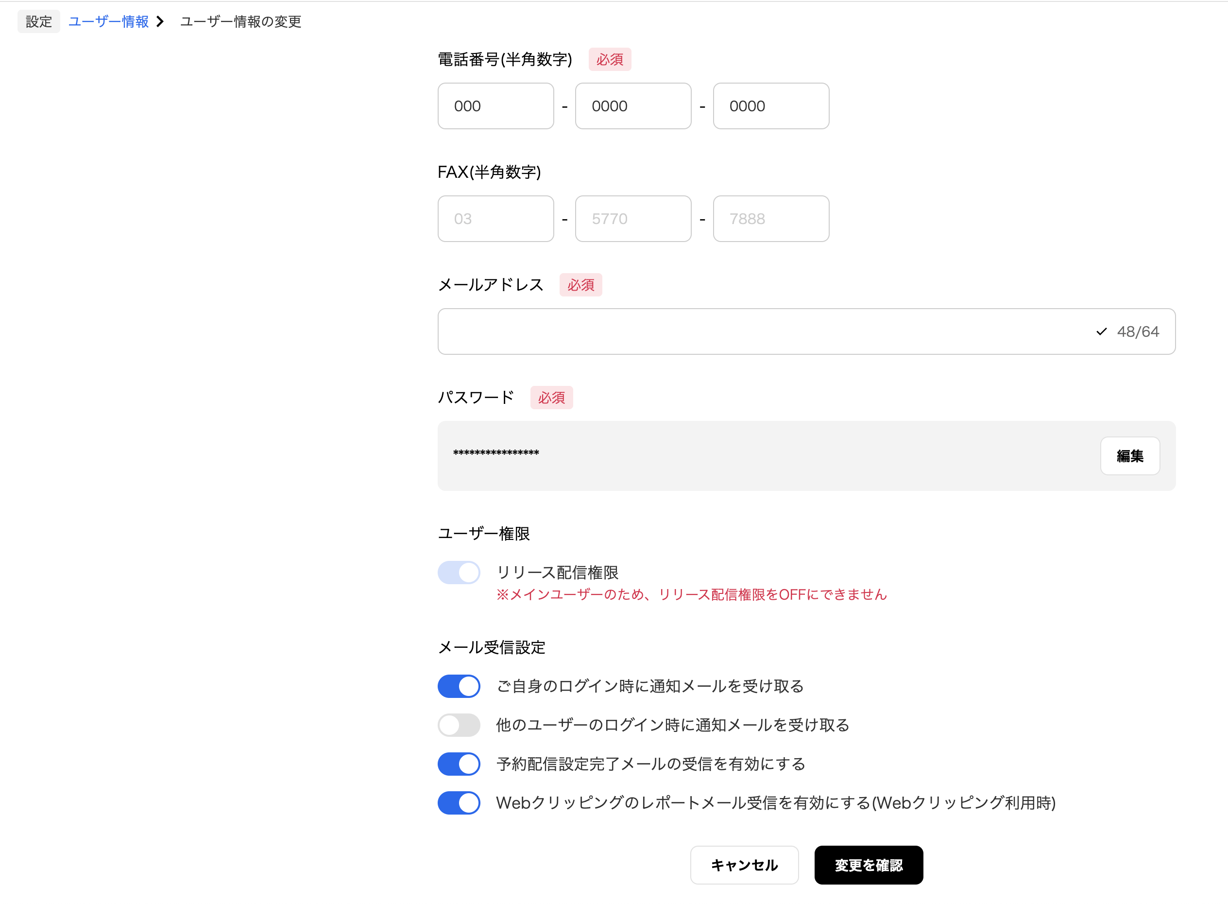Turn off the Webクリッピング report email toggle
This screenshot has width=1228, height=904.
[x=459, y=803]
